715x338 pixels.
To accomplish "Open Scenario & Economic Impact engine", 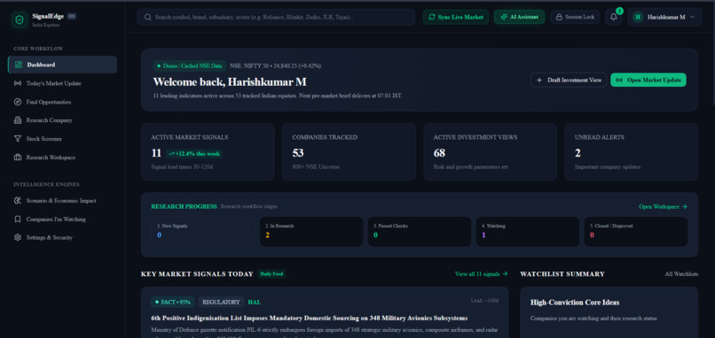I will [62, 201].
